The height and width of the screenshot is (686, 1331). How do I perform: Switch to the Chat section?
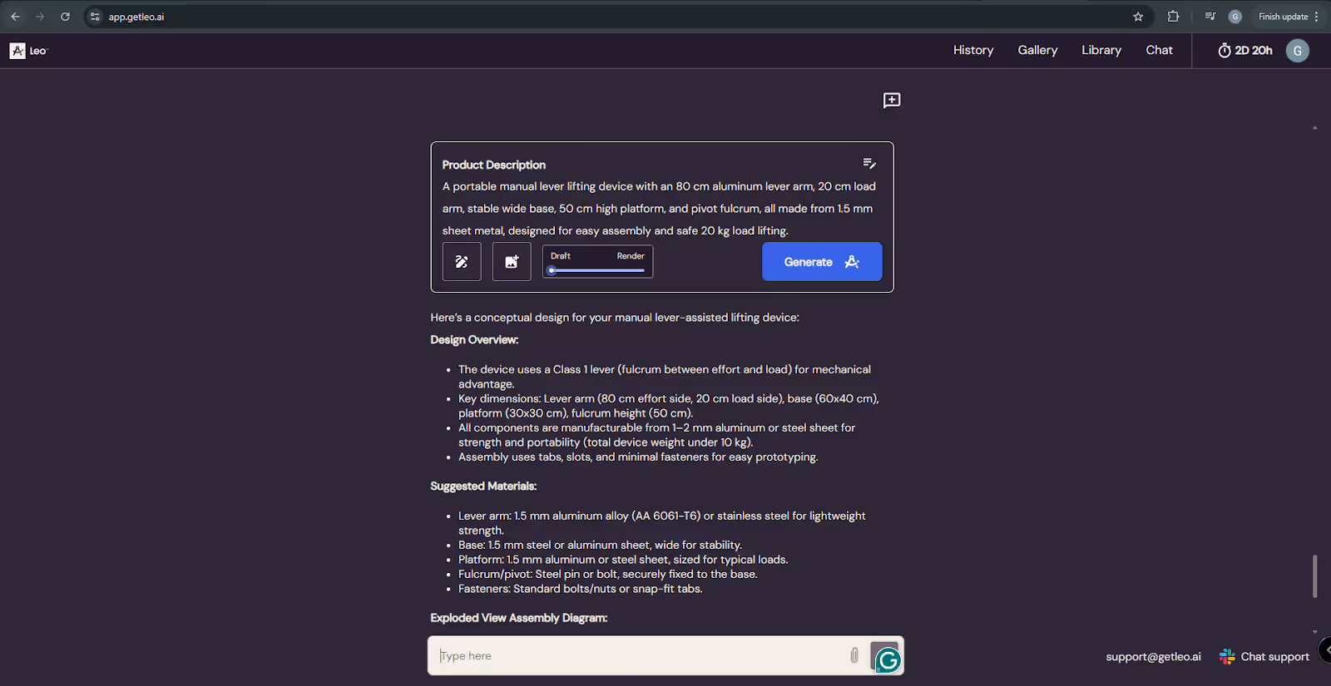click(x=1159, y=50)
